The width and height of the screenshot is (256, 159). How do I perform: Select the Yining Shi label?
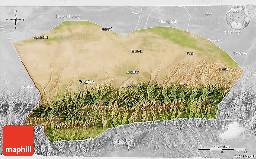click(x=168, y=22)
